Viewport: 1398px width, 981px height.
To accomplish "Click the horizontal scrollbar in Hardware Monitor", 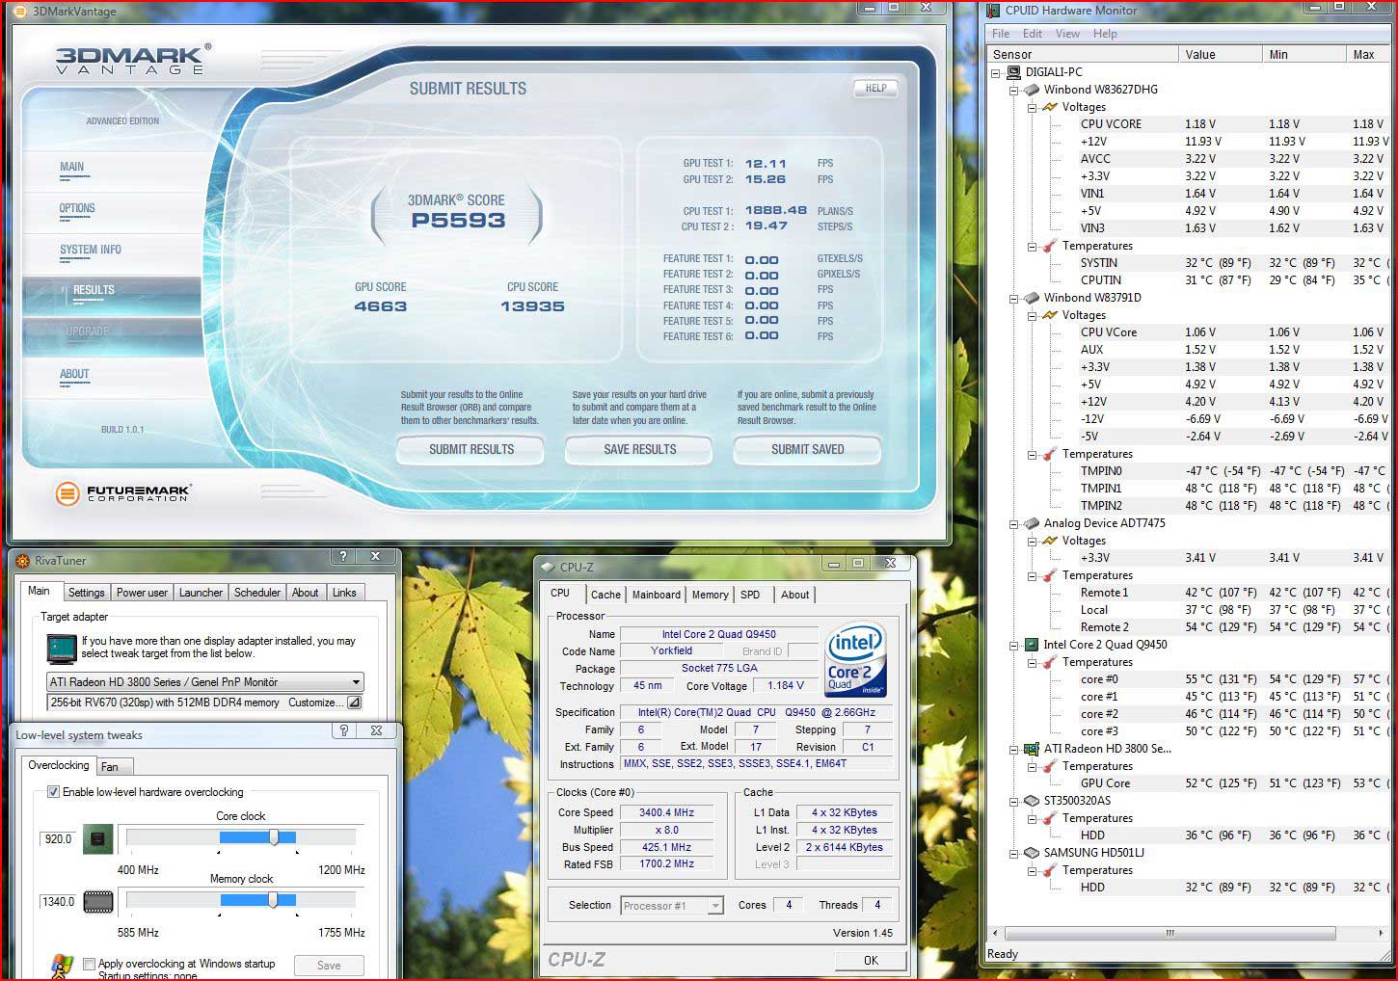I will click(1170, 933).
